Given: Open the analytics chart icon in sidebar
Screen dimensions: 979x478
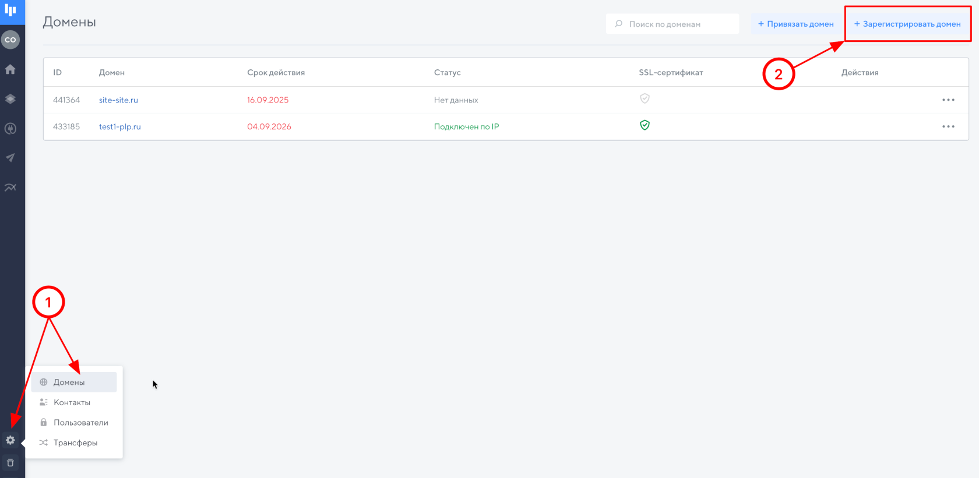Looking at the screenshot, I should click(x=10, y=187).
